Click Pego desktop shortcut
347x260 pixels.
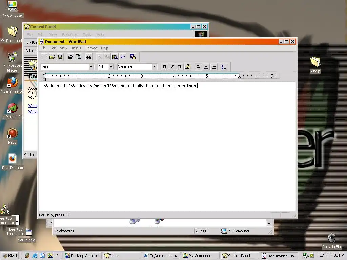(x=12, y=136)
